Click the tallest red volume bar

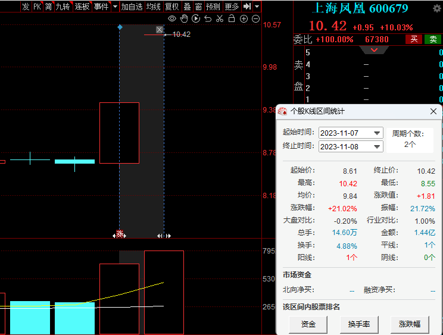164,292
